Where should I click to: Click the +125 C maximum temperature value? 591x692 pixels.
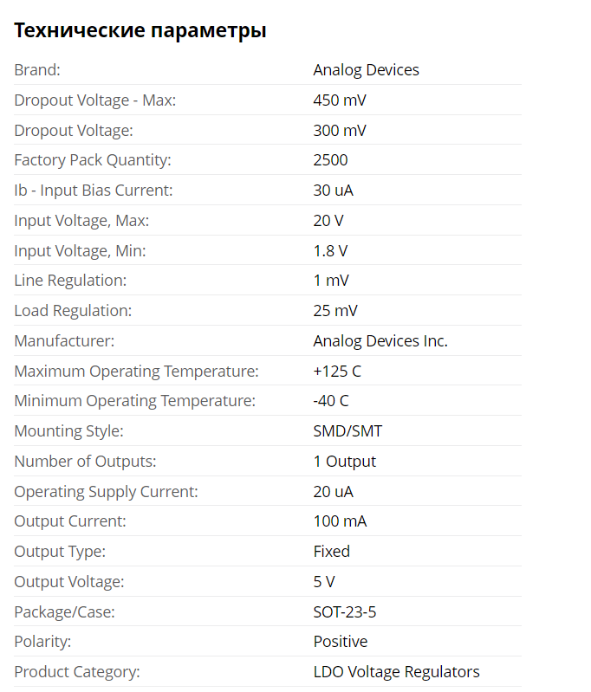pos(337,372)
